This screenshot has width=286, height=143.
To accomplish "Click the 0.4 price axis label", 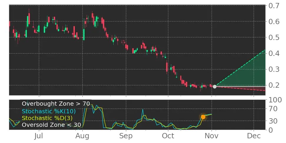I will point(274,54).
